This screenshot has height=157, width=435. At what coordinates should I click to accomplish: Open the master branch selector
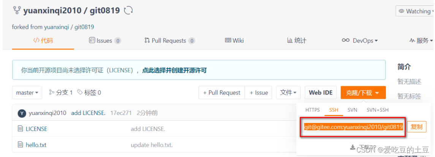(27, 93)
